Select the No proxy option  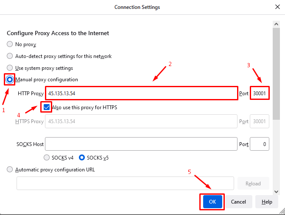click(10, 44)
